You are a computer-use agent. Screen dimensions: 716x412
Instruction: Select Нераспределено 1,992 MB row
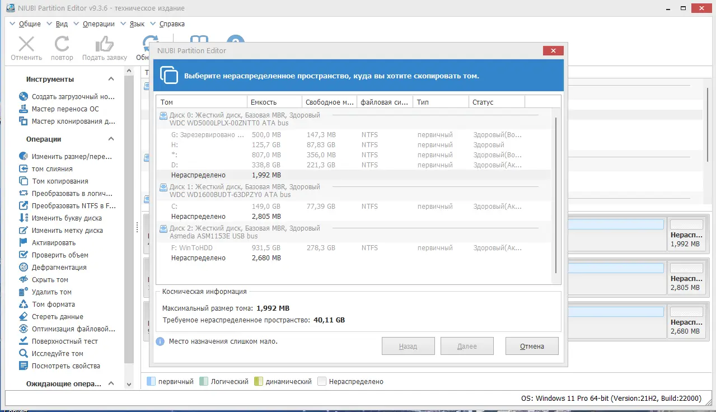click(353, 175)
